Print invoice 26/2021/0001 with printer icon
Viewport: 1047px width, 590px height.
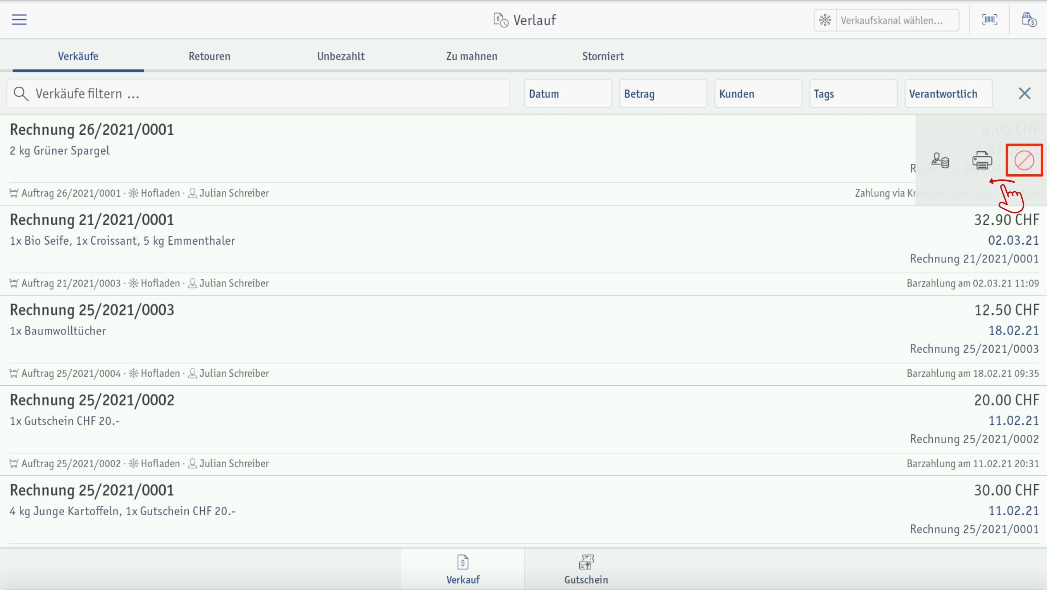click(x=982, y=160)
